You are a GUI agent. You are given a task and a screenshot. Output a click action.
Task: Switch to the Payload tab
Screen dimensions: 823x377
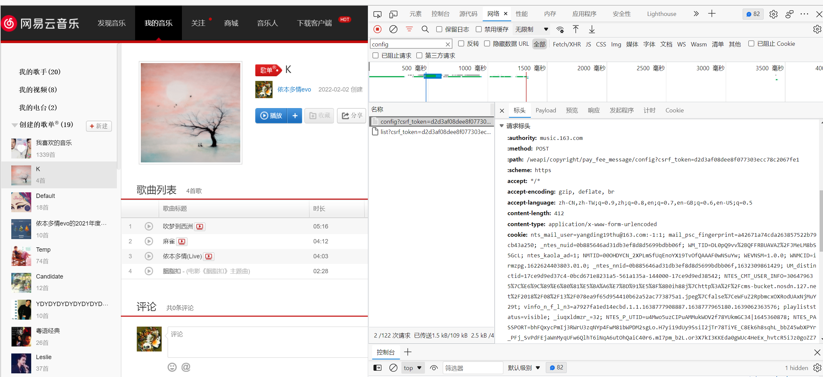coord(545,110)
